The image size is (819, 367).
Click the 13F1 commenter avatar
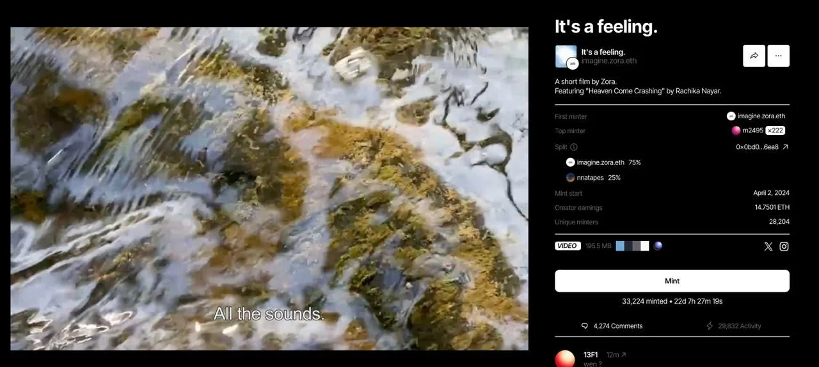[x=564, y=359]
